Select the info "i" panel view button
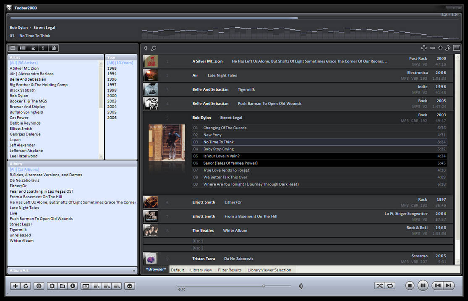 (43, 48)
